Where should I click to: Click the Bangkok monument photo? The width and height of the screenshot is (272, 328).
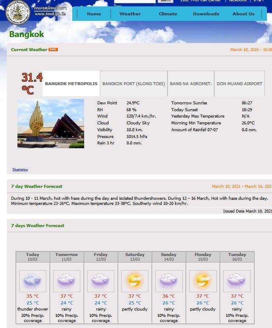[x=51, y=124]
